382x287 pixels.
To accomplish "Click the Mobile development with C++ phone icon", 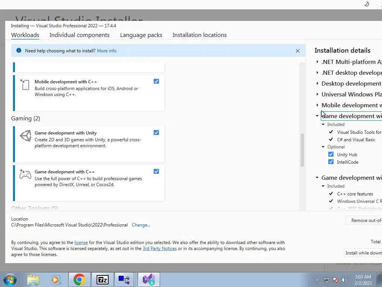I will click(25, 84).
